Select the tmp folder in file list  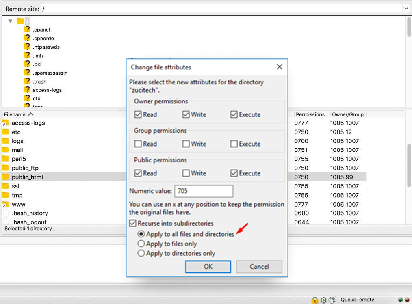[17, 195]
